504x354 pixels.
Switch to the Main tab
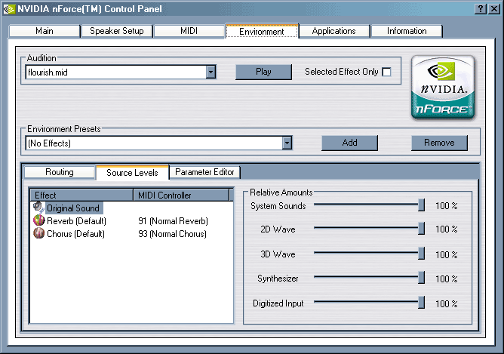tap(45, 31)
